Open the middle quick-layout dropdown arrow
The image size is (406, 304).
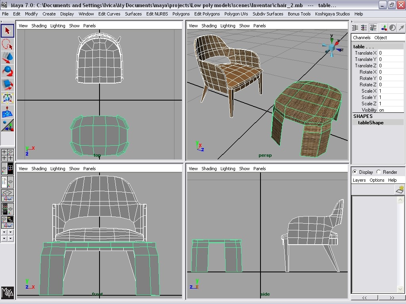(10, 232)
